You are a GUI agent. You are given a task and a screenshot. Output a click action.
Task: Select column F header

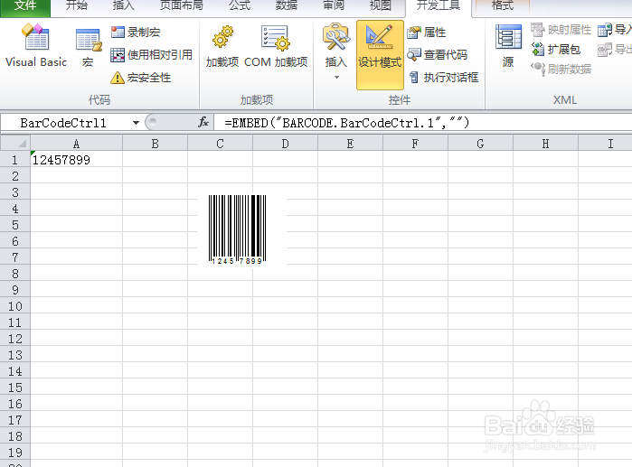click(x=415, y=144)
